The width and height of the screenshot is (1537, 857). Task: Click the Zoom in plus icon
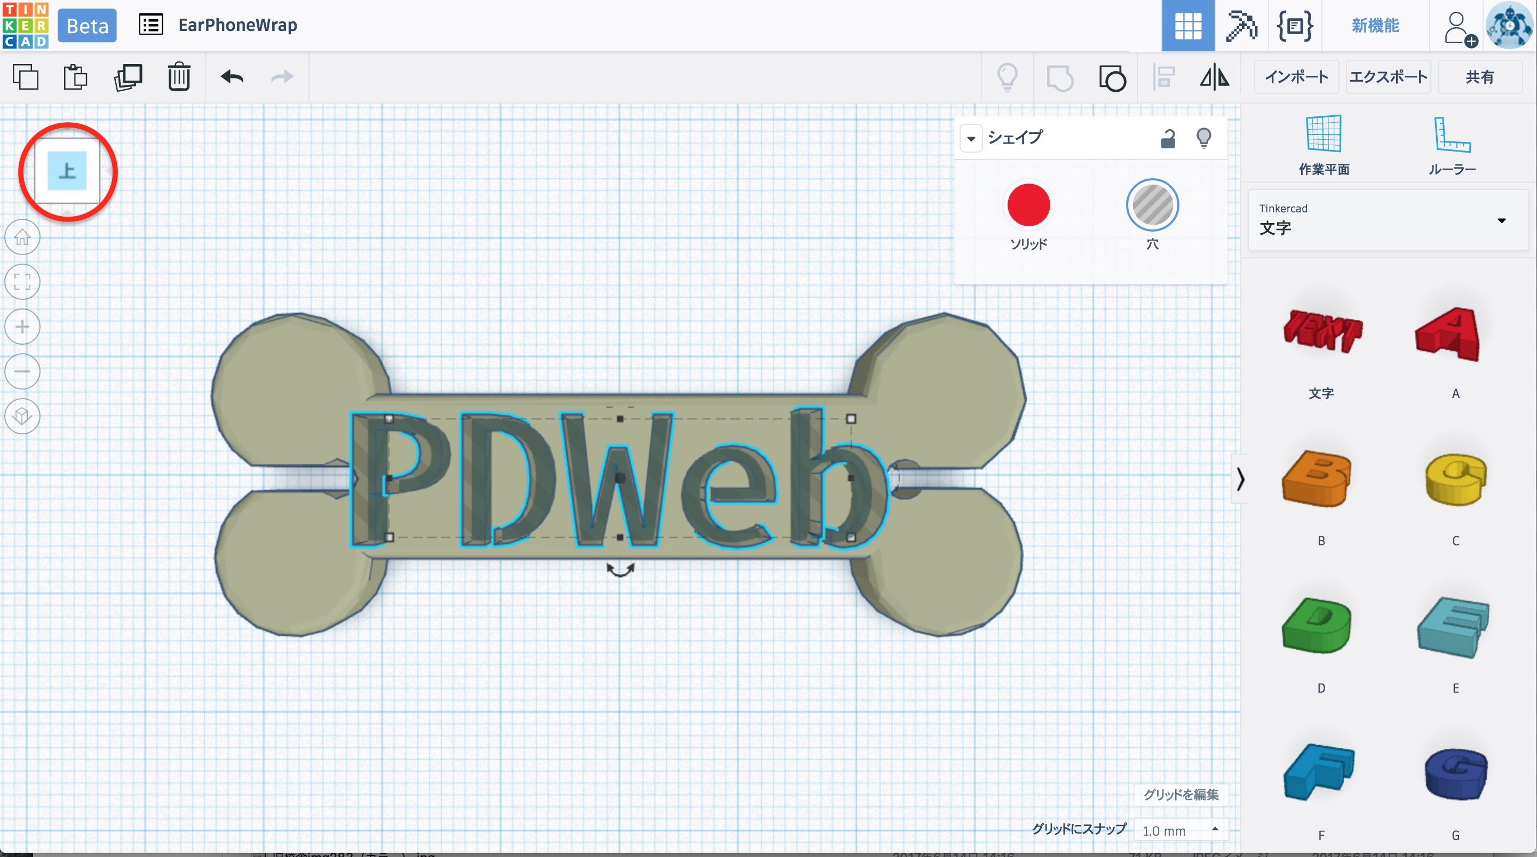pyautogui.click(x=22, y=327)
